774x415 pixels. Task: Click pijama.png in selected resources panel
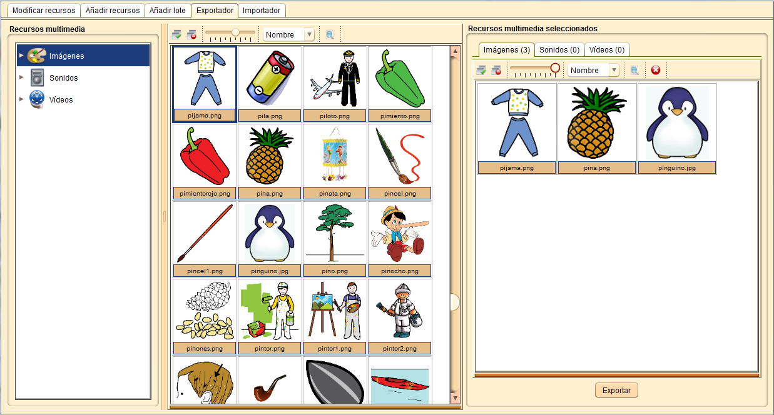[517, 129]
